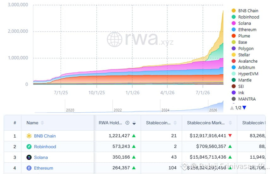This screenshot has width=272, height=174.
Task: Toggle the BNB Chain legend dot
Action: (x=234, y=11)
